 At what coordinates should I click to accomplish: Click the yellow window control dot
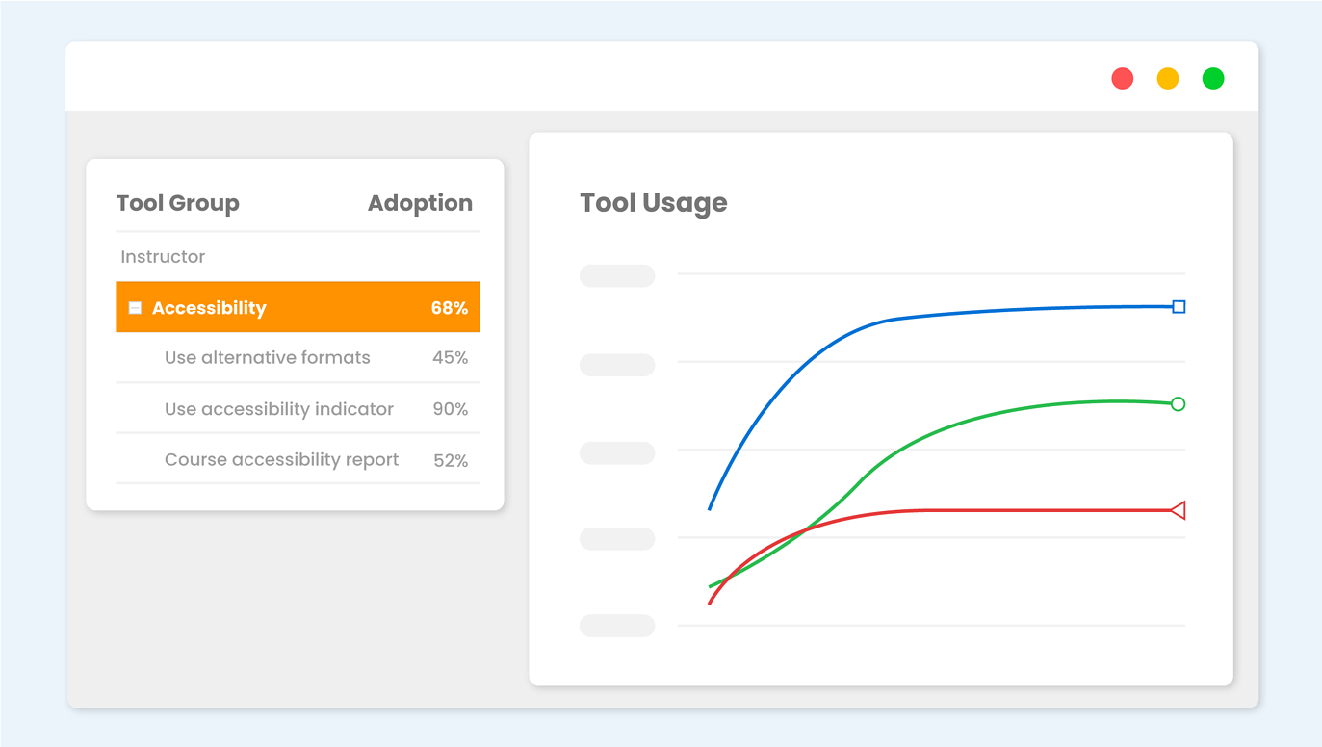1168,78
